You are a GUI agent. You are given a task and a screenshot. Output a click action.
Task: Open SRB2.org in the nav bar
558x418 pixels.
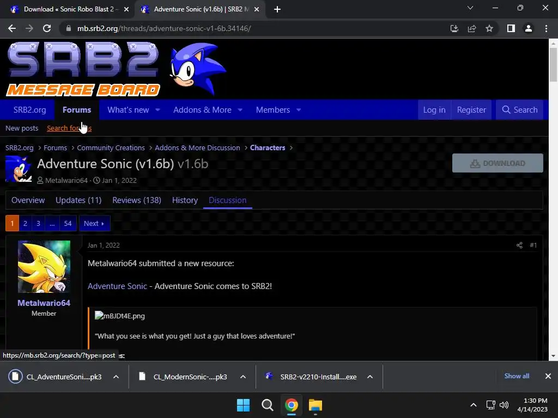29,110
